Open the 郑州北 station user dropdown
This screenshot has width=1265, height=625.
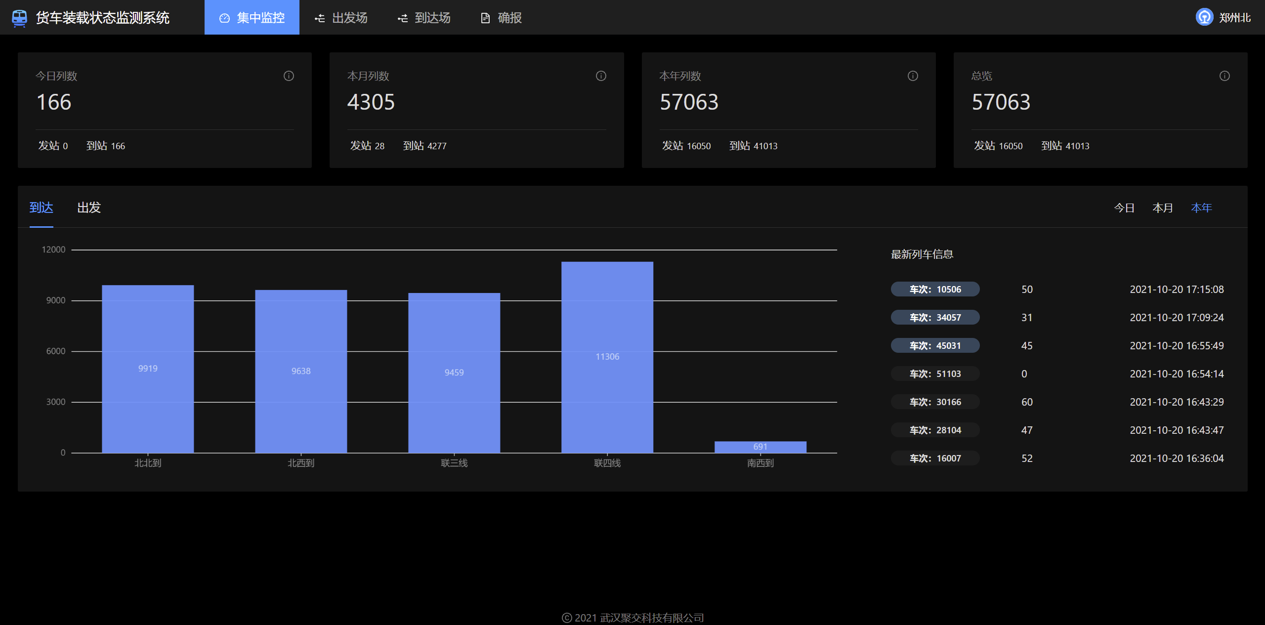tap(1234, 18)
